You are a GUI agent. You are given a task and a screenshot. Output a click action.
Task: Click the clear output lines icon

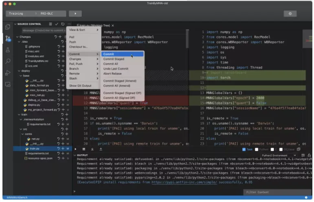tap(303, 155)
